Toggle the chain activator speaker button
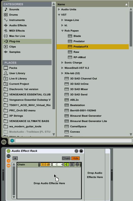 66,164
